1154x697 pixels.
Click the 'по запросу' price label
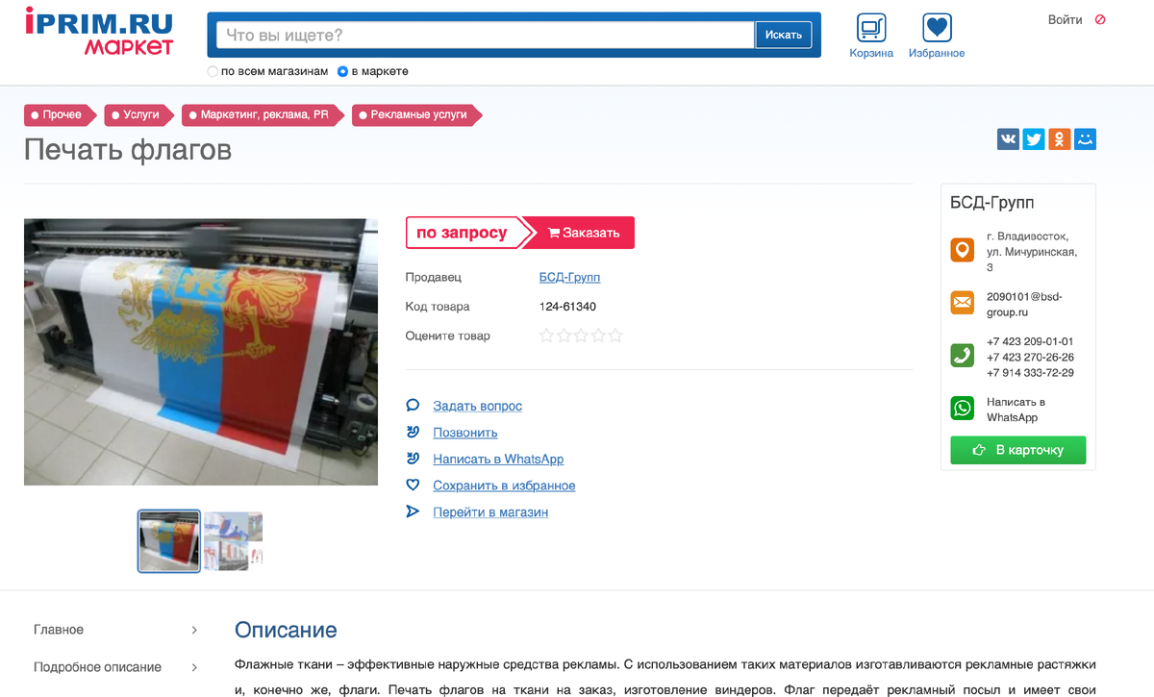462,233
